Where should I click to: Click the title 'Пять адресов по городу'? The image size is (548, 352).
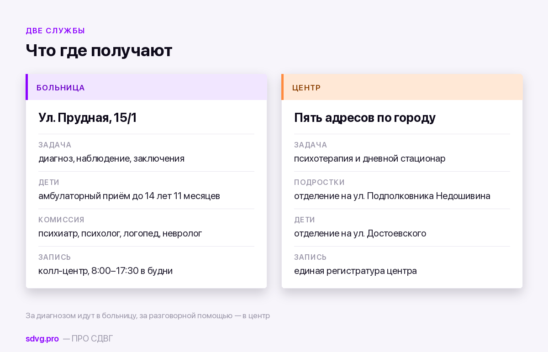click(x=365, y=118)
